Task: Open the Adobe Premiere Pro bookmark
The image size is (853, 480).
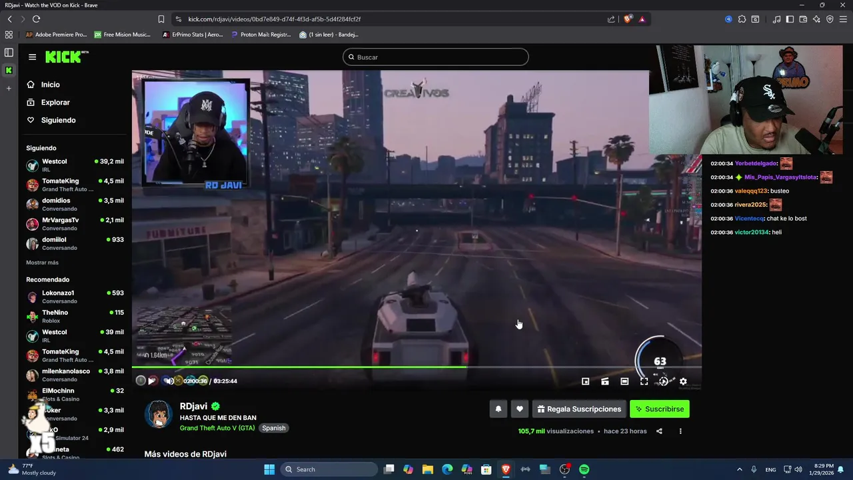Action: tap(56, 35)
